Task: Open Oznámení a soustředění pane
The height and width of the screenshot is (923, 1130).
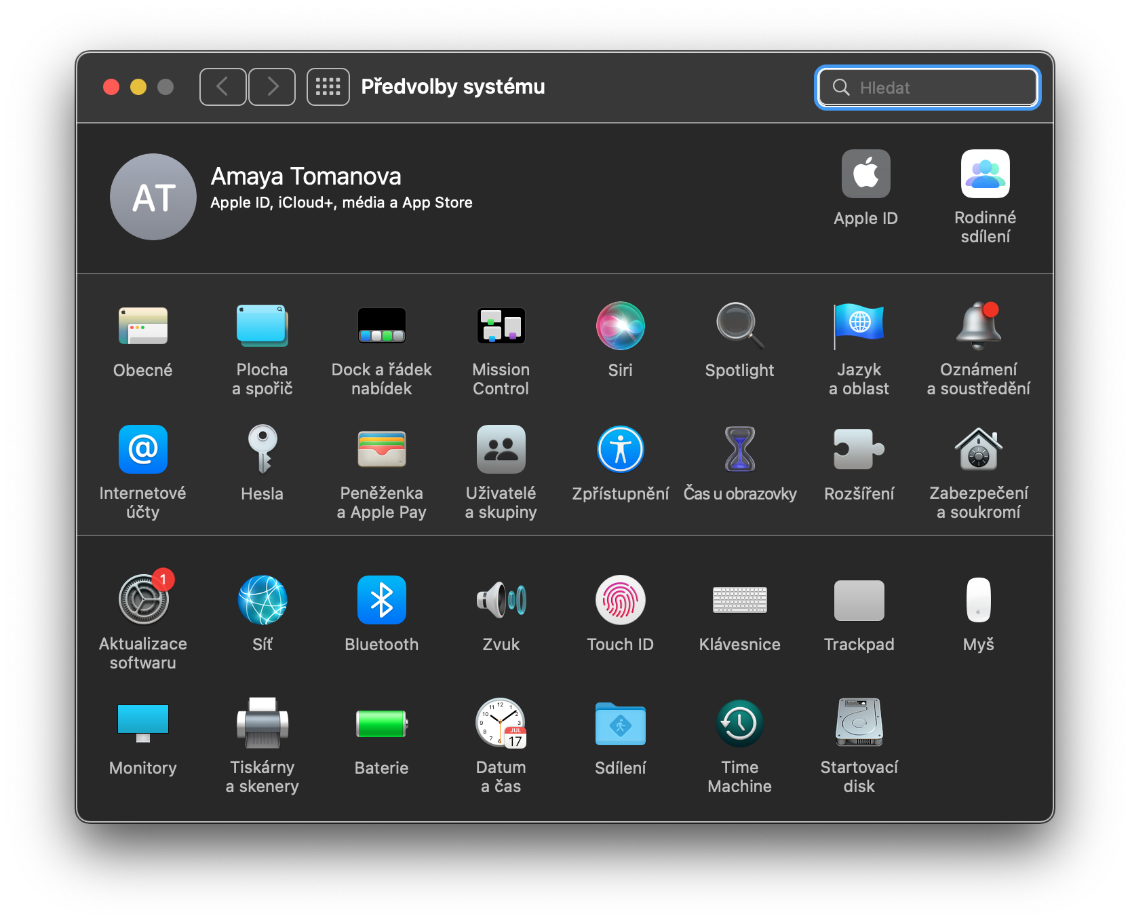Action: [979, 326]
